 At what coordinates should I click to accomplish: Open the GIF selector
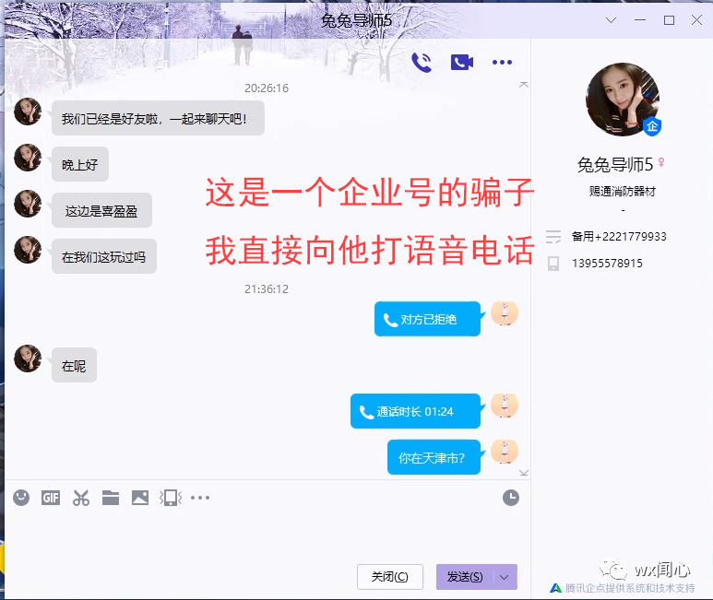click(51, 498)
